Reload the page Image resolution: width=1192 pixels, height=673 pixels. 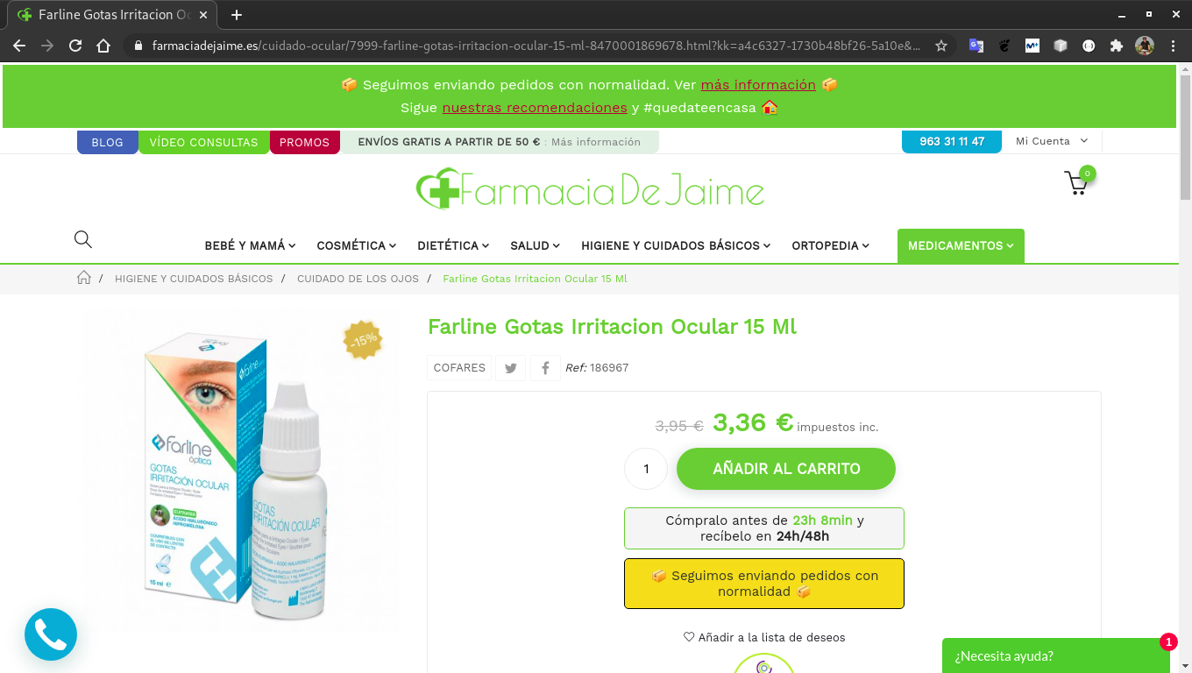[75, 46]
